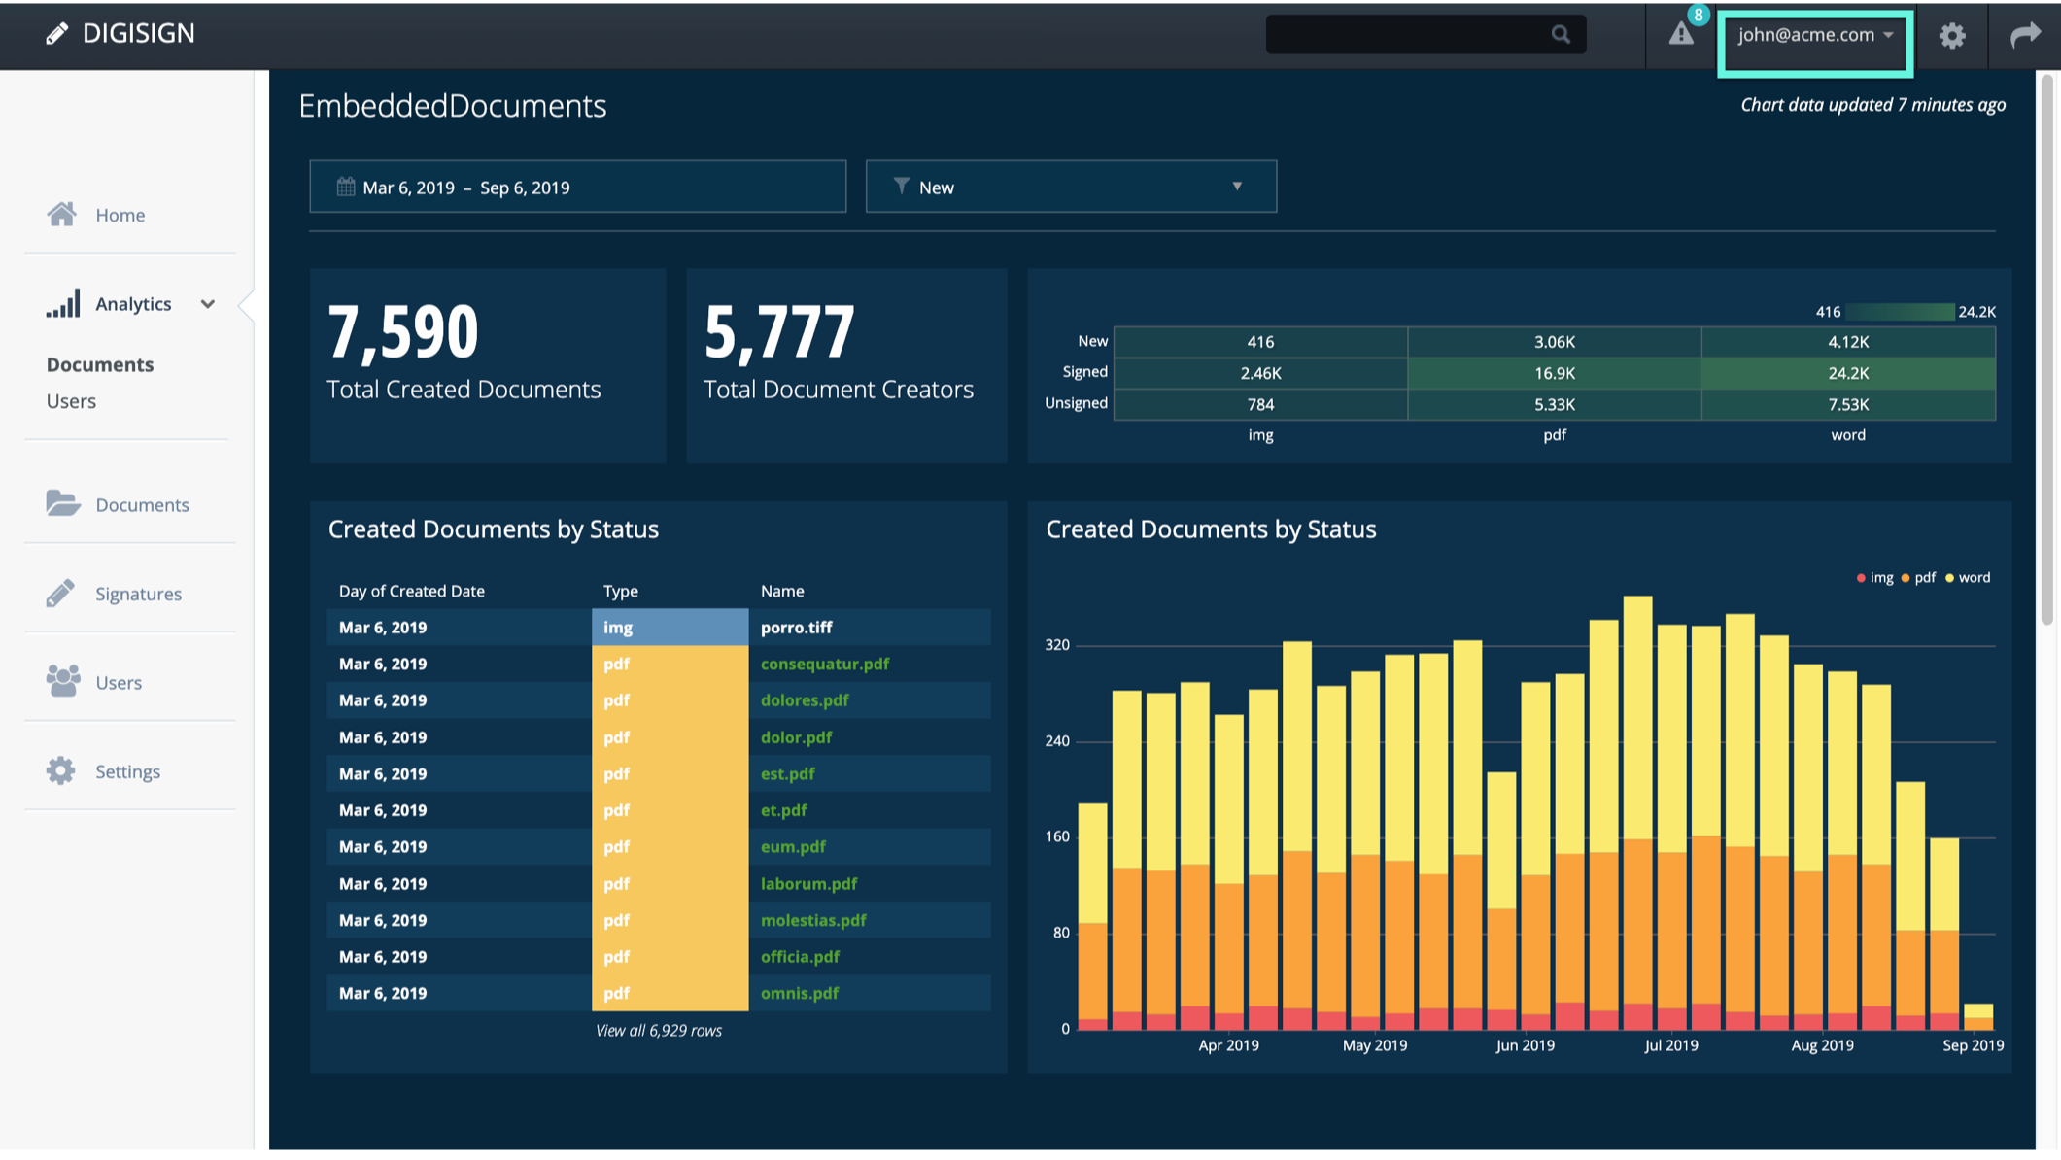Viewport: 2061px width, 1160px height.
Task: Click the Users group icon in sidebar
Action: [63, 681]
